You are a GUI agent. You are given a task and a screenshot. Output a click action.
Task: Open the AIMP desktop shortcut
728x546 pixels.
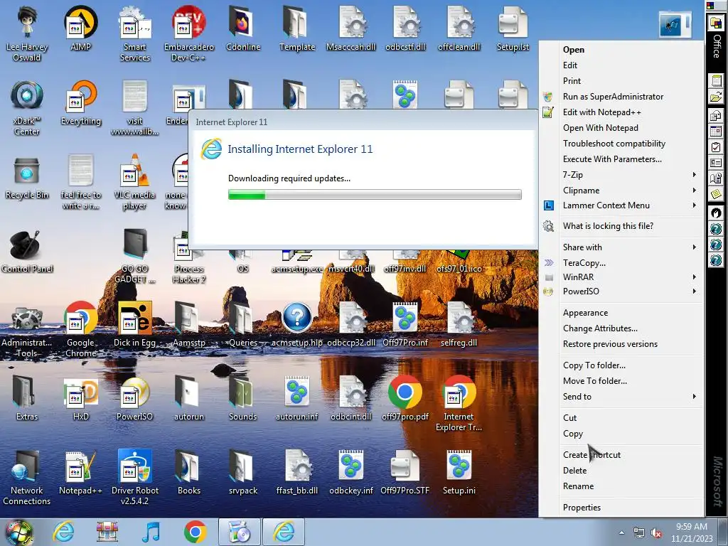click(x=80, y=28)
